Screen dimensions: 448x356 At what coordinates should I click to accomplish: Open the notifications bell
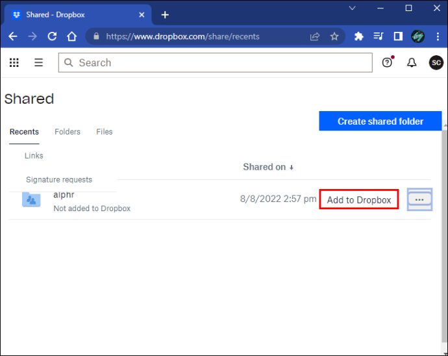[412, 62]
